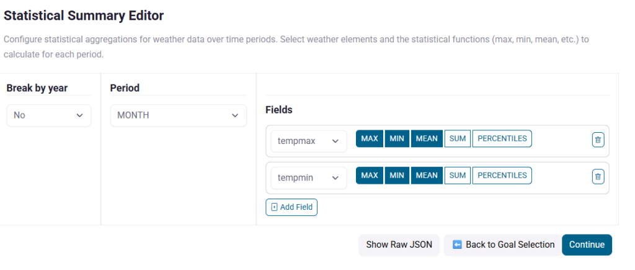The width and height of the screenshot is (635, 270).
Task: Toggle MEAN for the tempmin field
Action: pos(426,176)
